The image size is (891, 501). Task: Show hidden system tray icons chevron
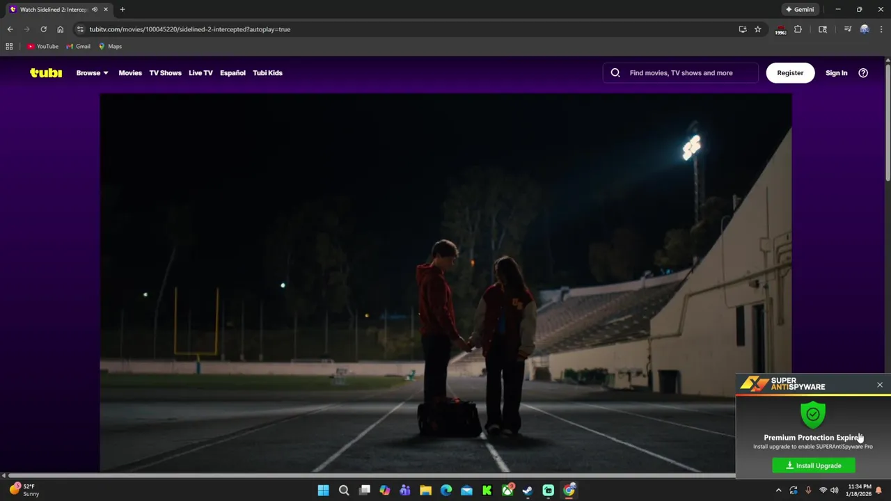coord(778,491)
